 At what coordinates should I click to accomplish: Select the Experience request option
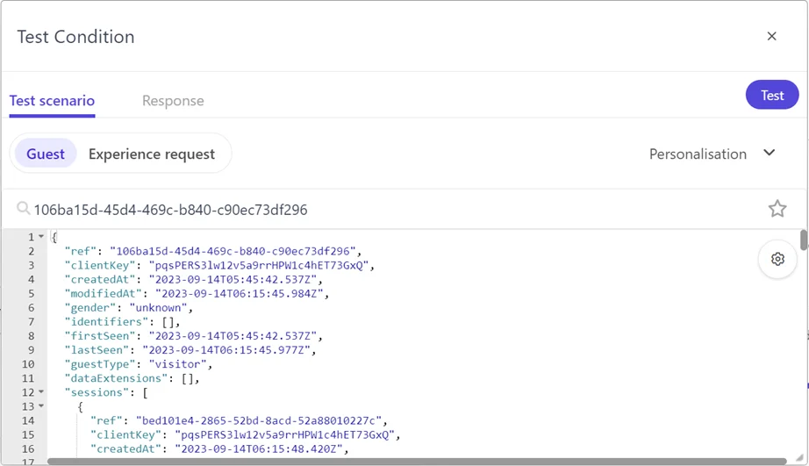point(152,154)
